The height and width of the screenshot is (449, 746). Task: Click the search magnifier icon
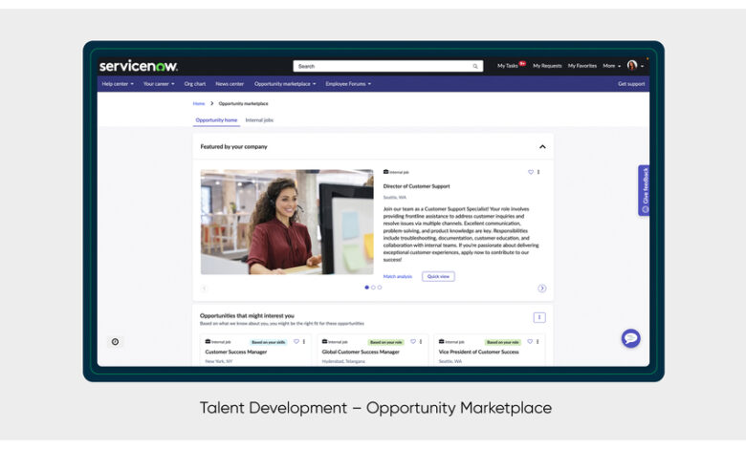[x=475, y=66]
